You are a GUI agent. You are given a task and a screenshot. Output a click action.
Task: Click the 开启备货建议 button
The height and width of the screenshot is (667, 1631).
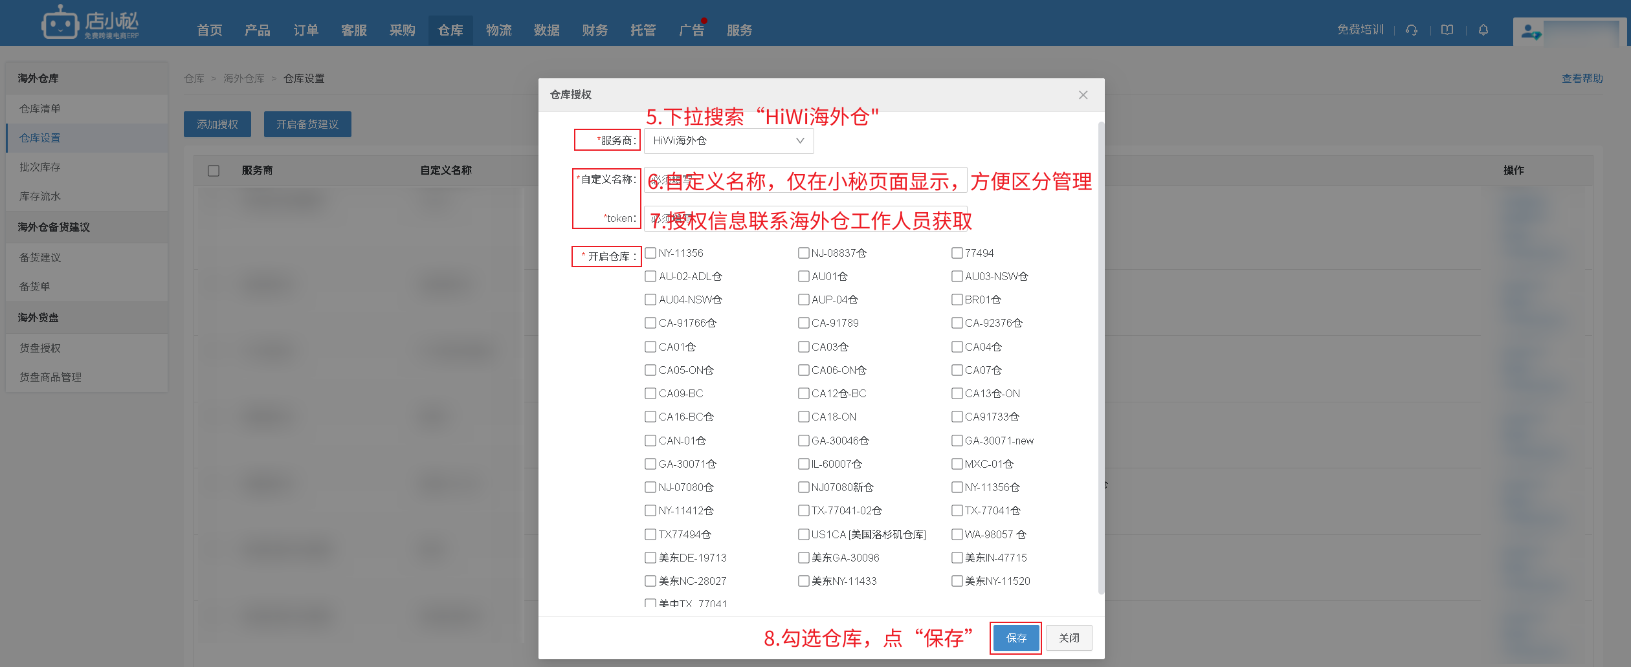[x=307, y=124]
